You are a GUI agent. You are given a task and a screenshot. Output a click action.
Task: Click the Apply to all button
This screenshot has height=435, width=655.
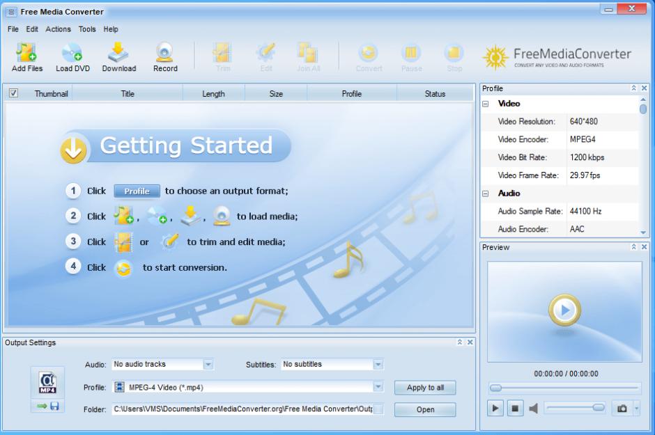[x=425, y=388]
